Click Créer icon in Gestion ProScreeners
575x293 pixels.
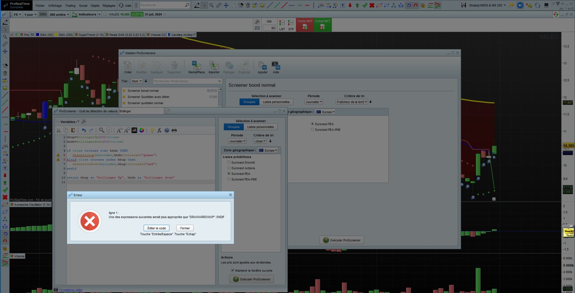128,68
